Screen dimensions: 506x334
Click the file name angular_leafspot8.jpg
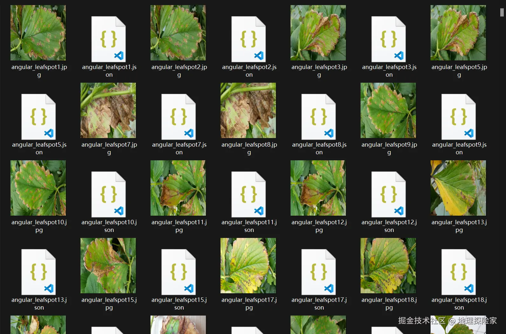point(249,149)
